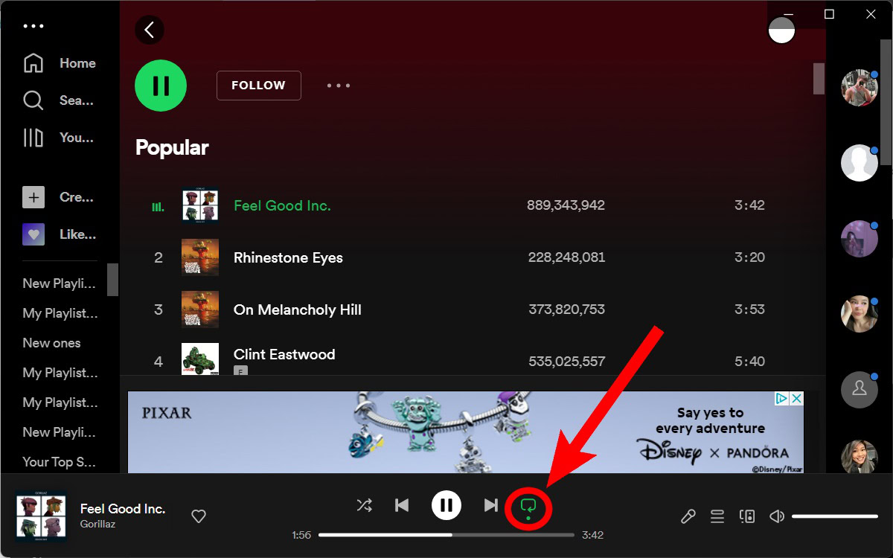Image resolution: width=893 pixels, height=558 pixels.
Task: Go back with the arrow button
Action: tap(150, 30)
